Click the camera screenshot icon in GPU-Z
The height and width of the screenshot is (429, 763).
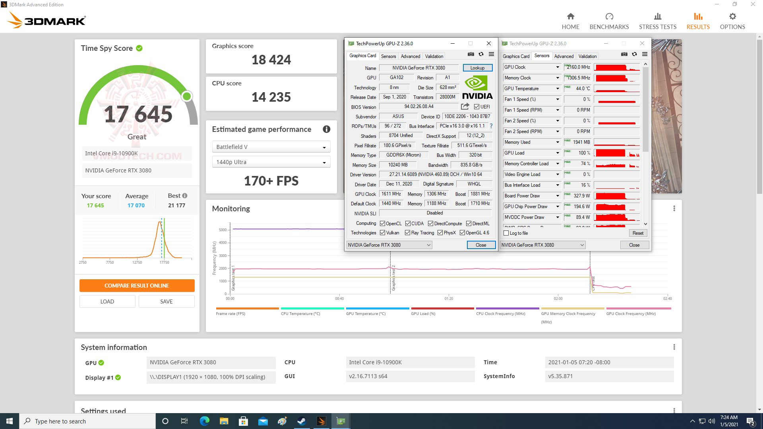pyautogui.click(x=471, y=54)
